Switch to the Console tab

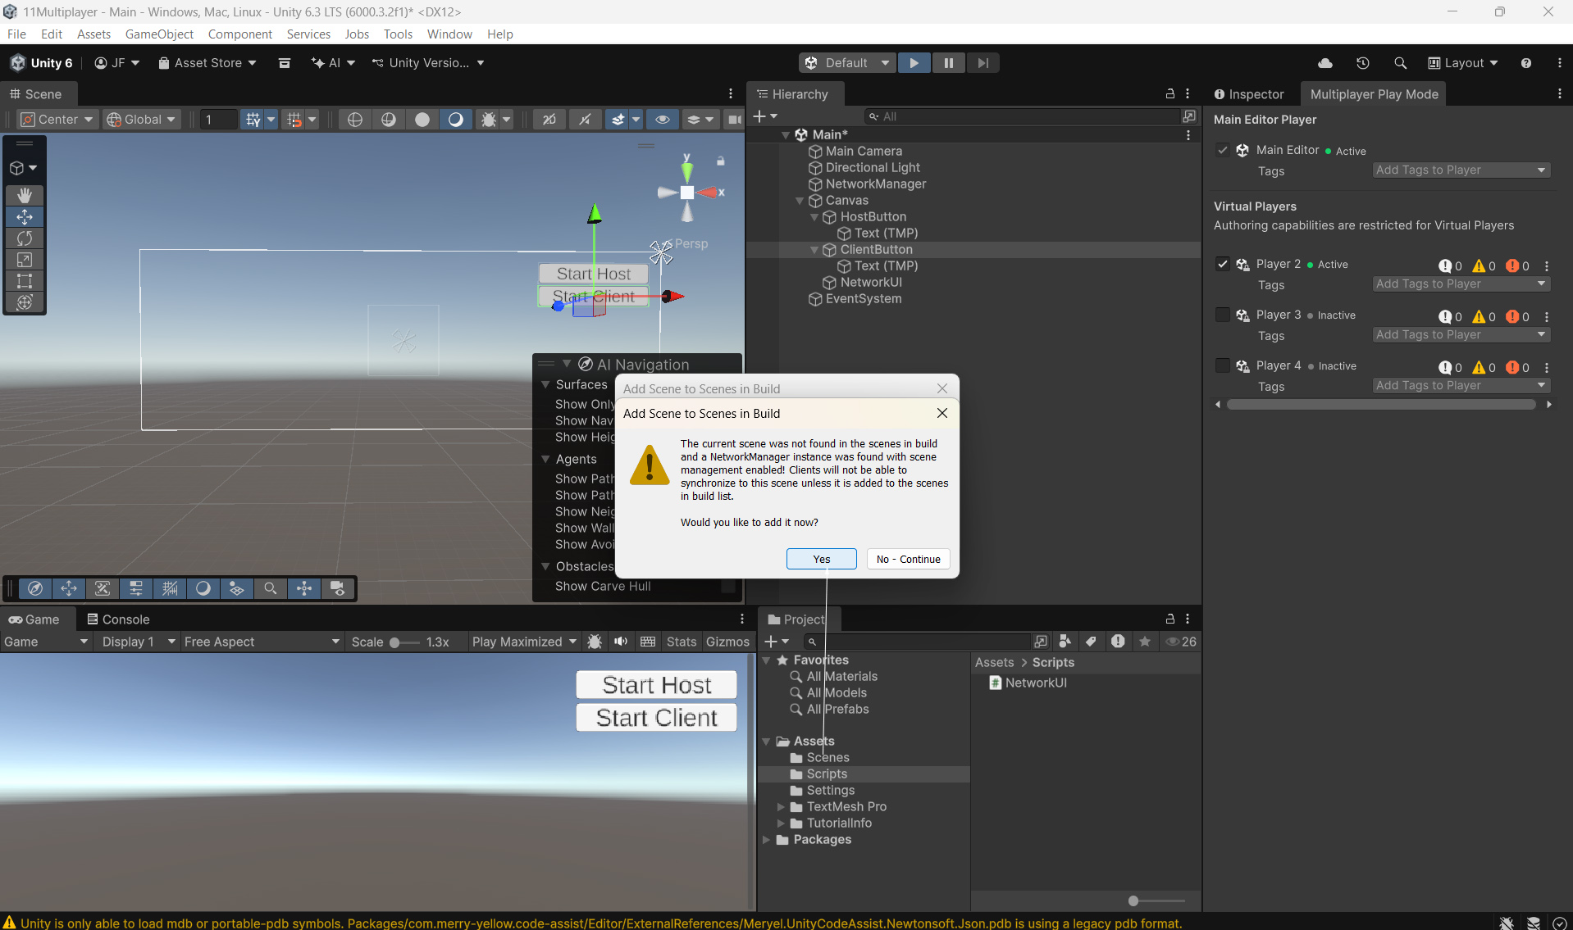click(118, 619)
